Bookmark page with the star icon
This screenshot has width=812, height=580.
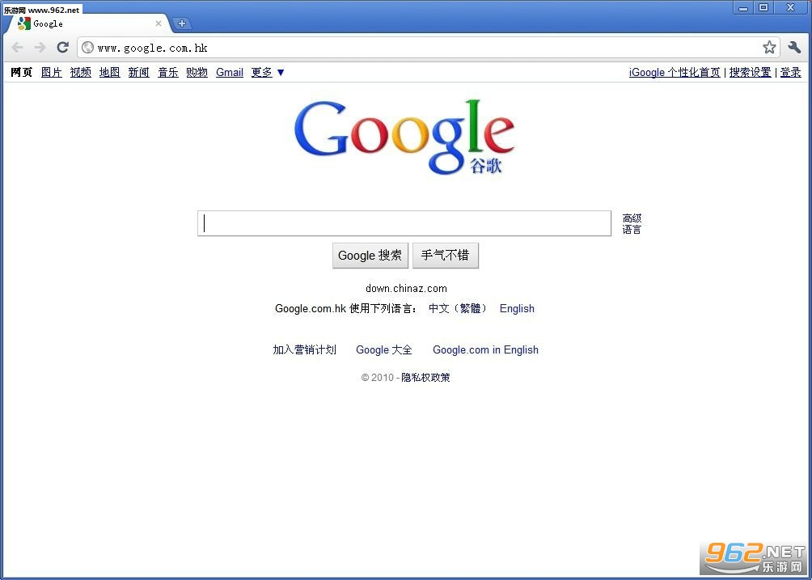tap(769, 48)
